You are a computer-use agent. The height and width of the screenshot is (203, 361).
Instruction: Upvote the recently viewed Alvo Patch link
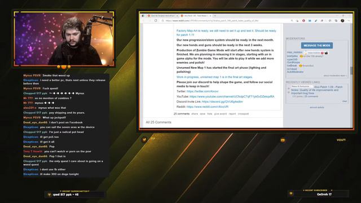pyautogui.click(x=288, y=89)
